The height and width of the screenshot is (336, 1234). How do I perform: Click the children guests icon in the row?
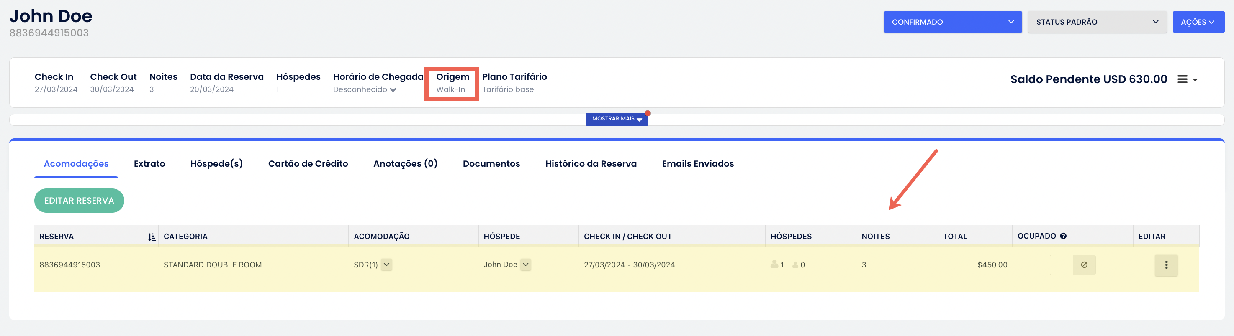[x=795, y=265]
